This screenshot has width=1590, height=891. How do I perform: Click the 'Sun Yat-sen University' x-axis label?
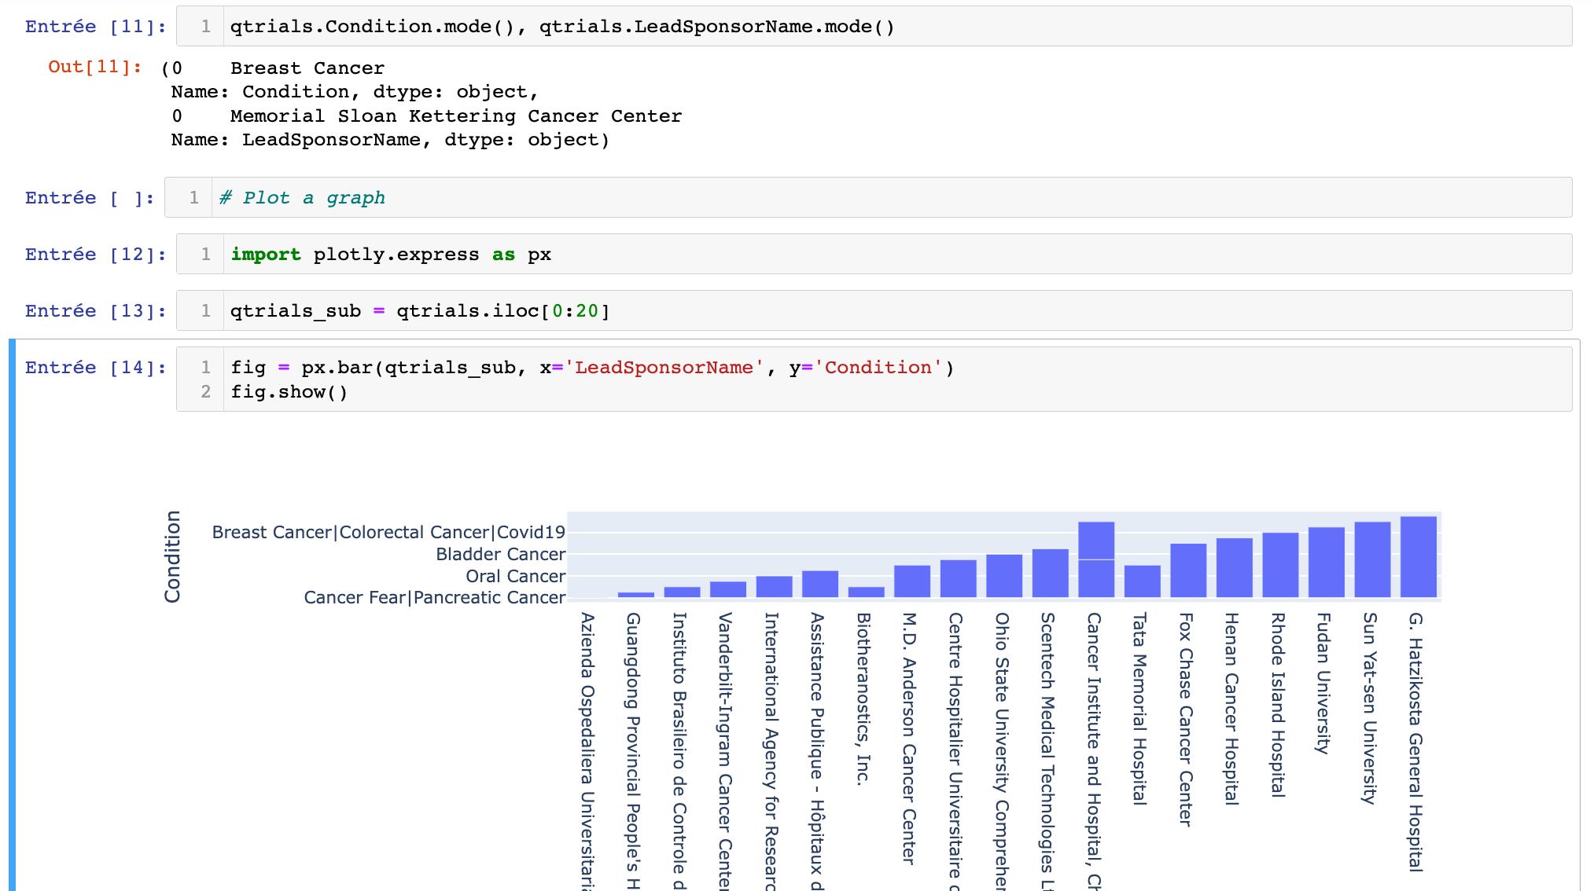pyautogui.click(x=1371, y=708)
